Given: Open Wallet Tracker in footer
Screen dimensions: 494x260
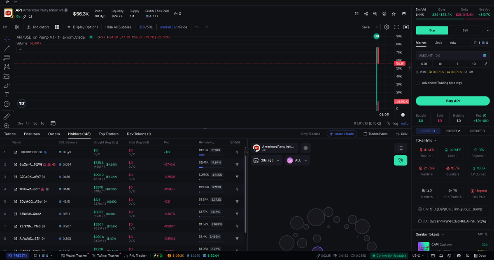Looking at the screenshot, I should pyautogui.click(x=74, y=255).
